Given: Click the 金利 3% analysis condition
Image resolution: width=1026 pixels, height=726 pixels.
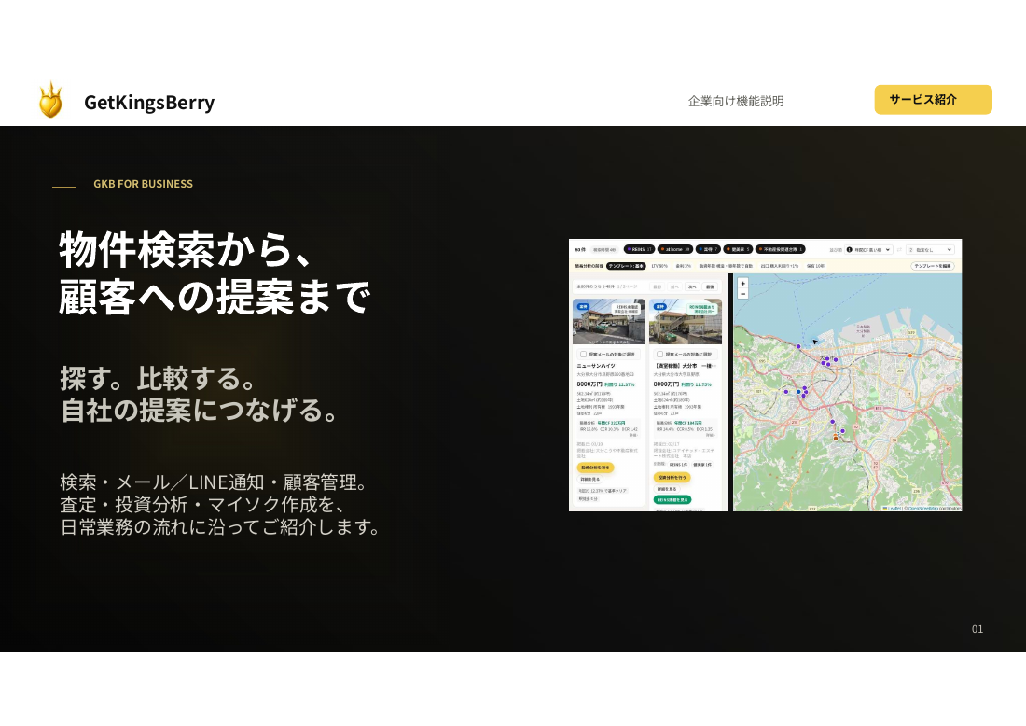Looking at the screenshot, I should coord(683,266).
